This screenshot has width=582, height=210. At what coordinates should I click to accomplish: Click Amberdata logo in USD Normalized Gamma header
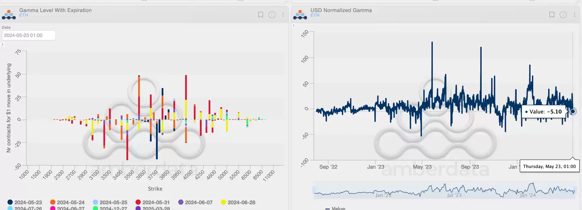300,14
